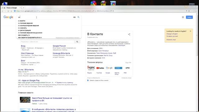Click the founder name link on knowledge panel
The height and width of the screenshot is (112, 199).
[x=104, y=53]
